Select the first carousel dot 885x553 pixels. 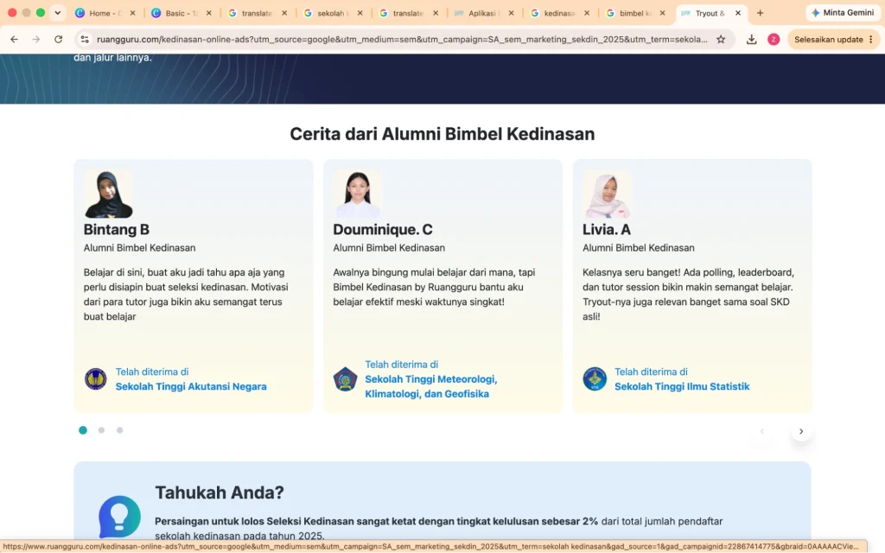tap(83, 430)
